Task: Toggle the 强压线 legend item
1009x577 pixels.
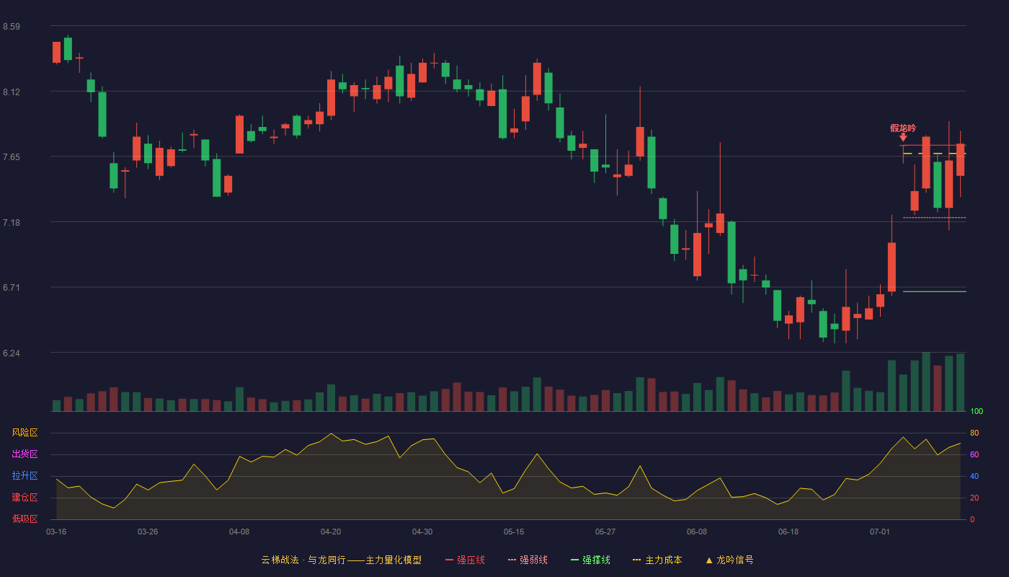Action: tap(465, 560)
